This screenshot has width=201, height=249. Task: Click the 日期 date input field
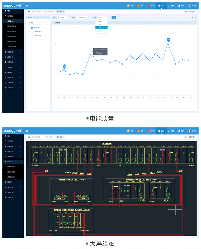click(62, 17)
